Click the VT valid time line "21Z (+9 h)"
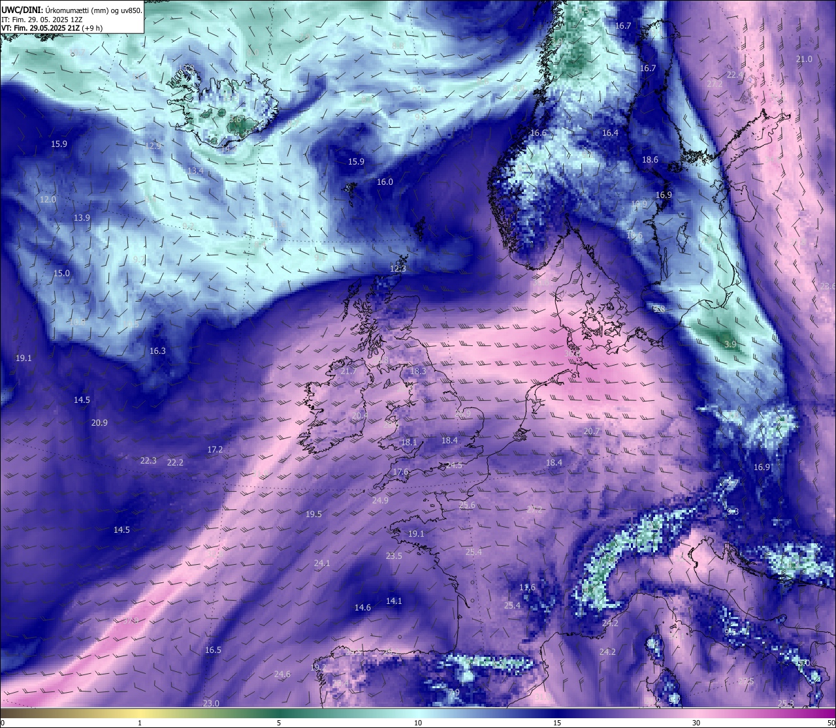 (81, 28)
